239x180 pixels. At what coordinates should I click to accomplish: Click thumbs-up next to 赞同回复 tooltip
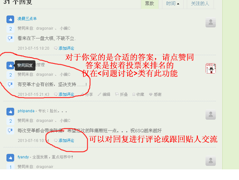point(10,65)
